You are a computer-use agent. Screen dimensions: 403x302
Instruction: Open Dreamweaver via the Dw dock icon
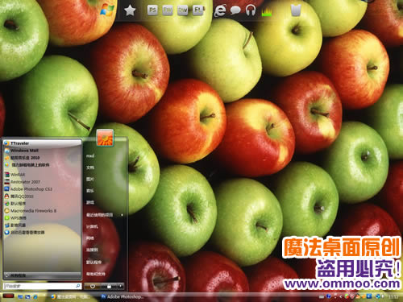[x=183, y=10]
